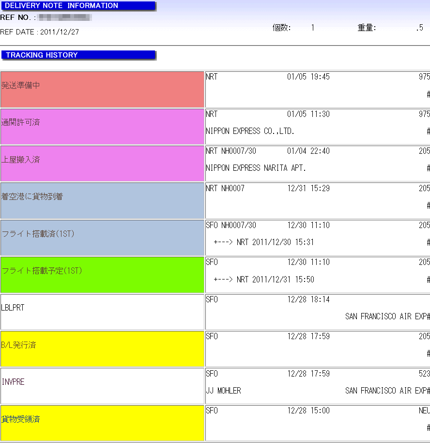Click the 重量 weight label
430x444 pixels.
tap(367, 28)
